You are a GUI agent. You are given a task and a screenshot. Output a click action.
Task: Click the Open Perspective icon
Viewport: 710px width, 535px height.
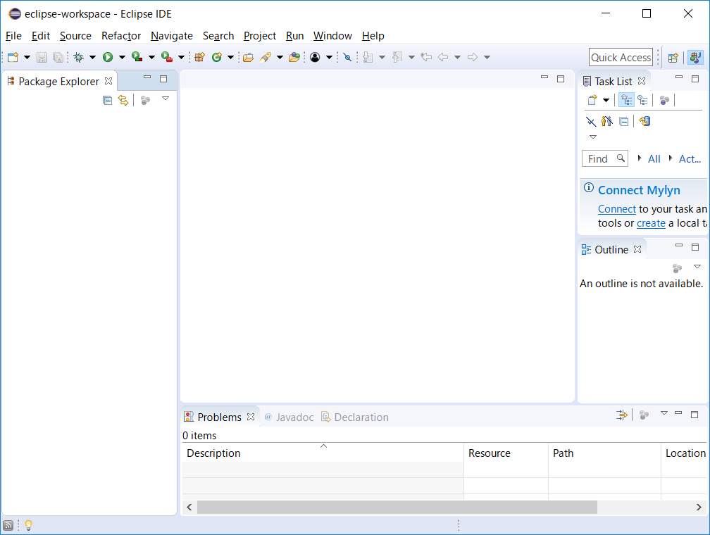point(673,58)
